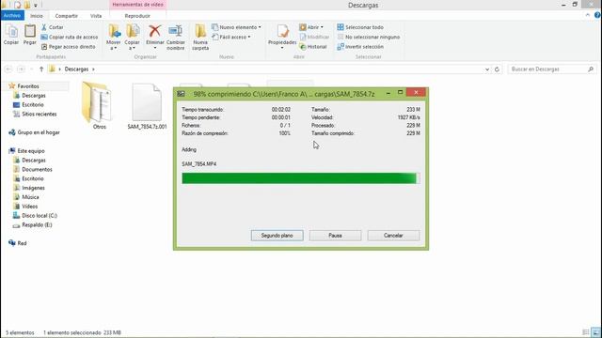Open Vídeos under Este equipo
The height and width of the screenshot is (338, 602).
(29, 207)
